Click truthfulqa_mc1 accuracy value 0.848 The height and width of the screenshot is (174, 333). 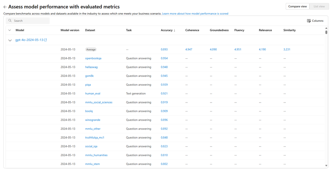pyautogui.click(x=164, y=138)
